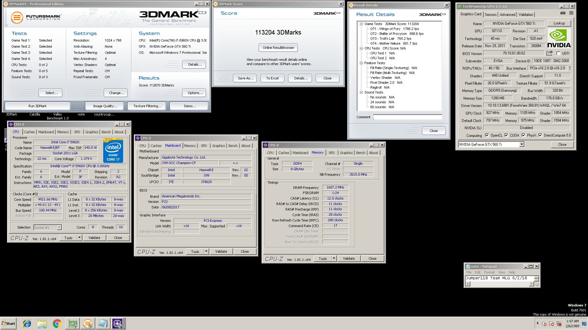Screen dimensions: 588x330
Task: Click the Bus Interface question mark icon
Action: (x=570, y=68)
